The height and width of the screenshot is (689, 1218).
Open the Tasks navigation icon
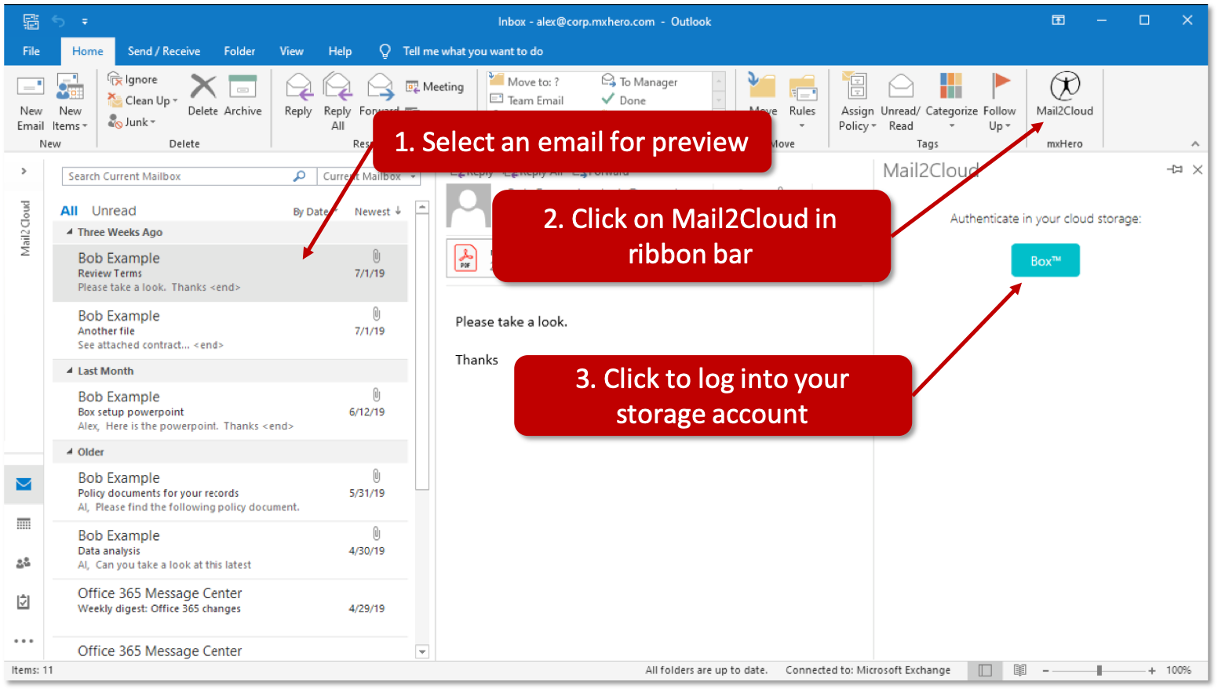[24, 602]
